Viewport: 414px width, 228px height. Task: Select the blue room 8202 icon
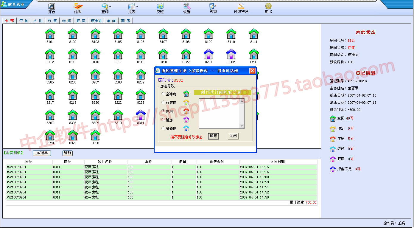pyautogui.click(x=231, y=54)
